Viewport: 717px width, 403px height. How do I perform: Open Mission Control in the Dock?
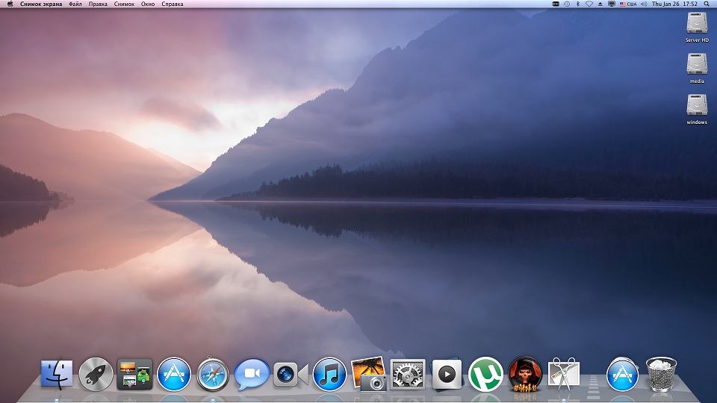[135, 374]
